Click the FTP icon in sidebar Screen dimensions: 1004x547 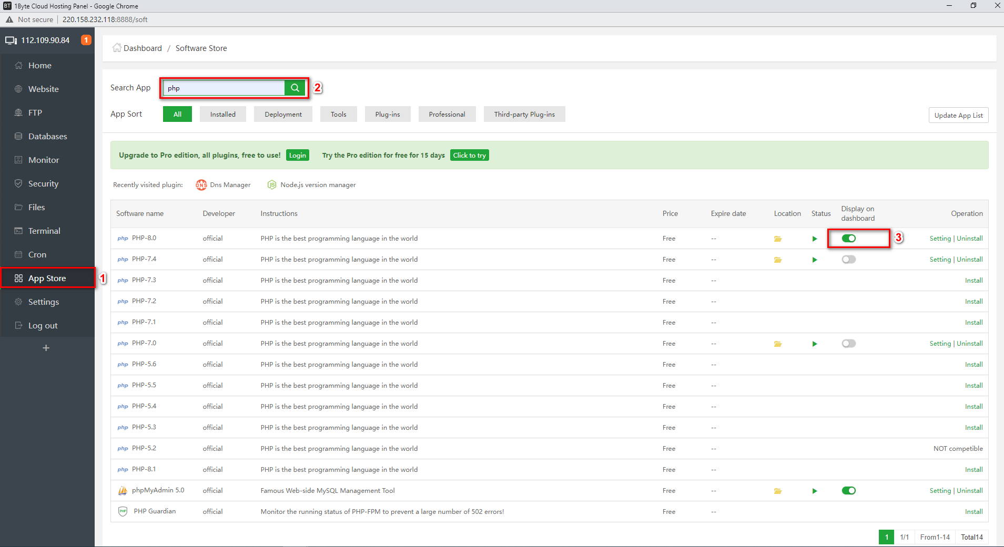pos(18,113)
